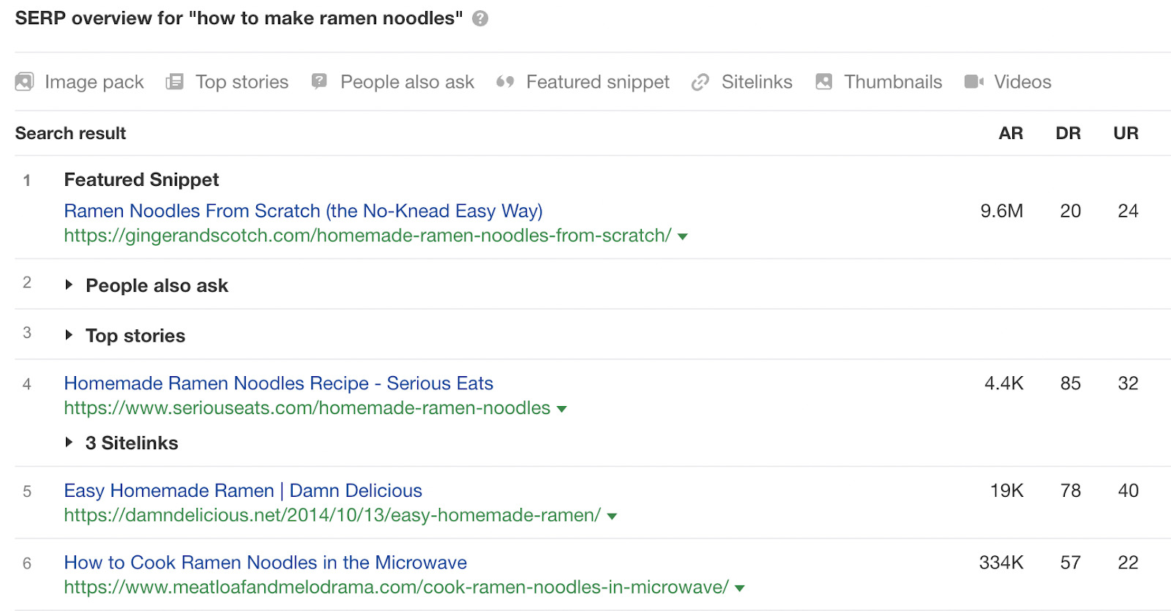Click the Thumbnails image icon

[x=823, y=82]
